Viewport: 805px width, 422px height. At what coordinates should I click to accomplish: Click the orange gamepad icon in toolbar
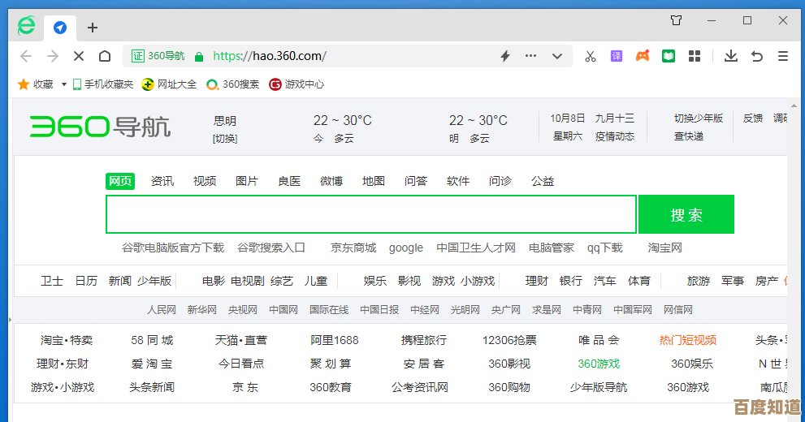click(x=642, y=56)
